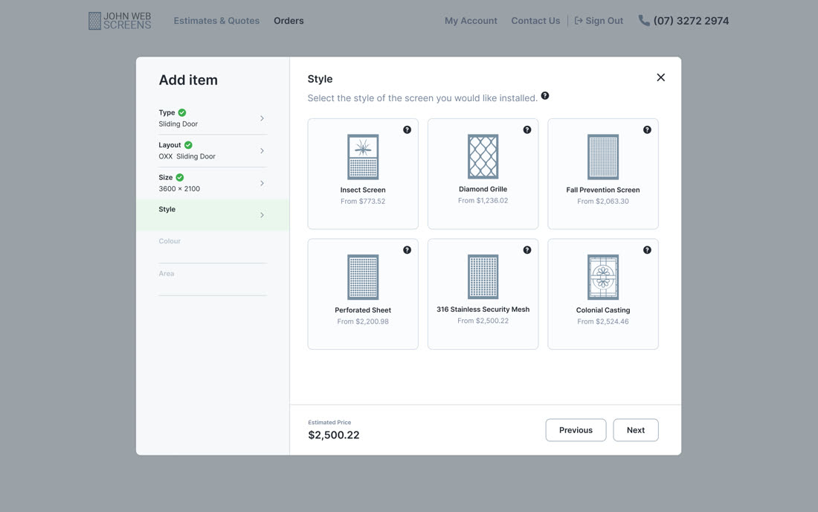
Task: Click green checkmark next to Size
Action: click(x=179, y=177)
